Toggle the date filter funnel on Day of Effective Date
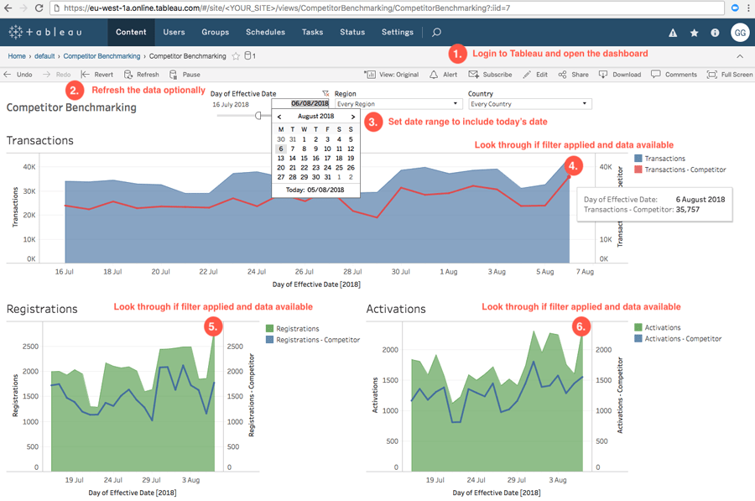The image size is (755, 501). point(325,92)
